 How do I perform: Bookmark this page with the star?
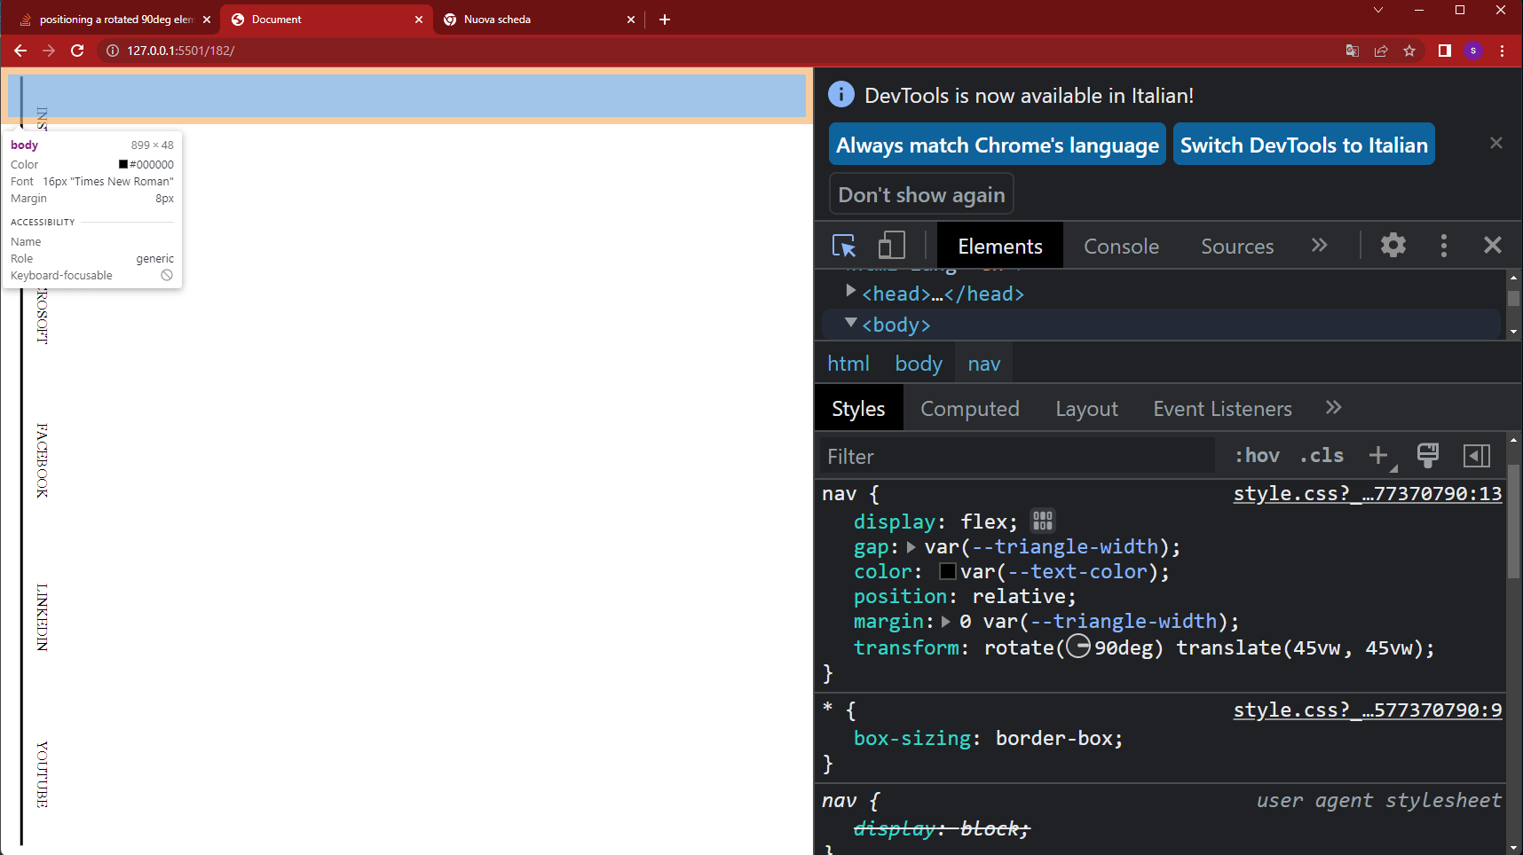(x=1409, y=51)
